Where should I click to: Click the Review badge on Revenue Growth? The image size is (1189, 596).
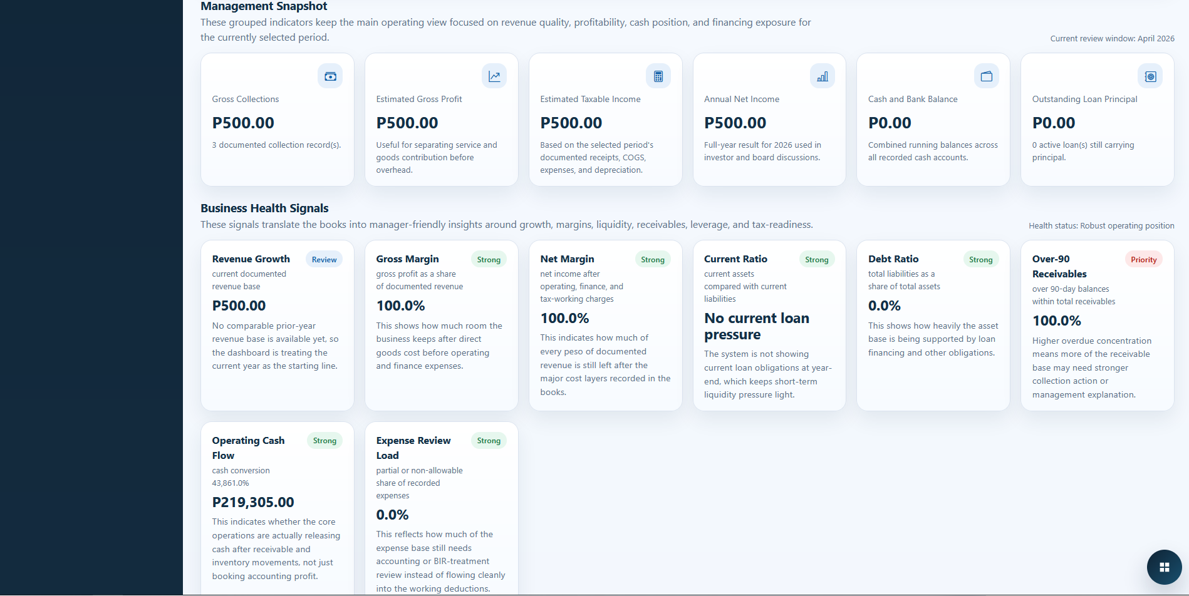coord(325,260)
